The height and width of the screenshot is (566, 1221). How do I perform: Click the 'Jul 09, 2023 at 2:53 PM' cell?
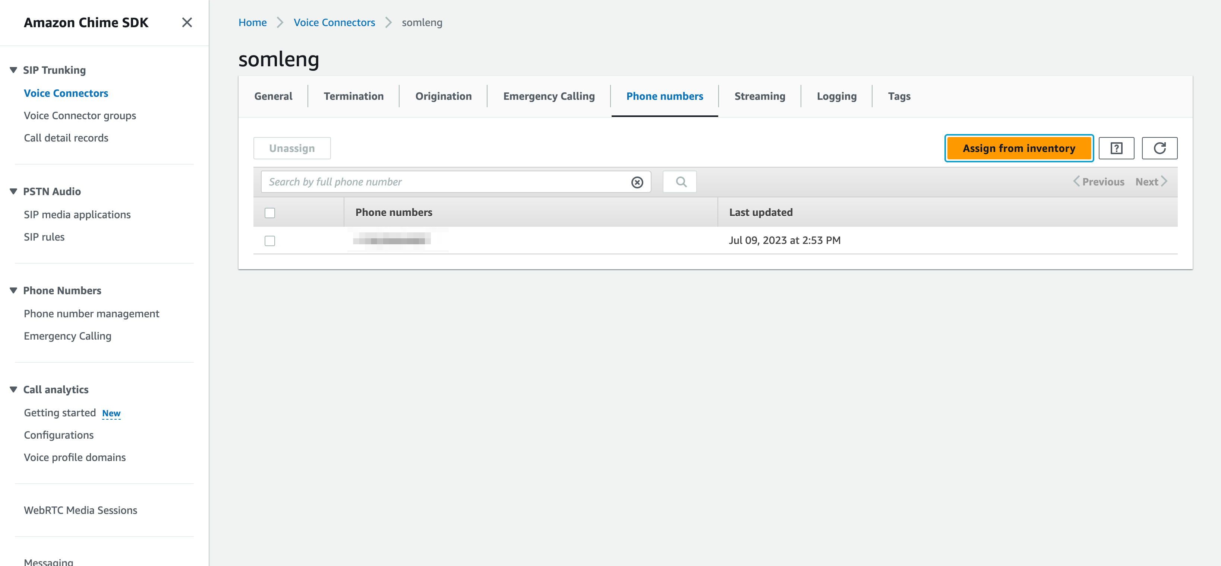(785, 240)
